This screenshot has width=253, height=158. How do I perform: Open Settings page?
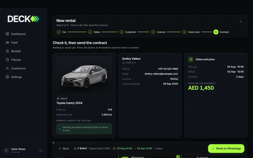(14, 77)
